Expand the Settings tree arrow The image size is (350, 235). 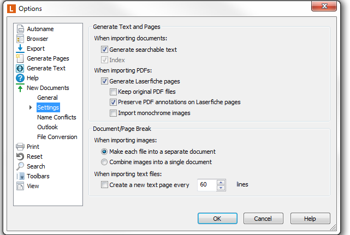(x=31, y=107)
